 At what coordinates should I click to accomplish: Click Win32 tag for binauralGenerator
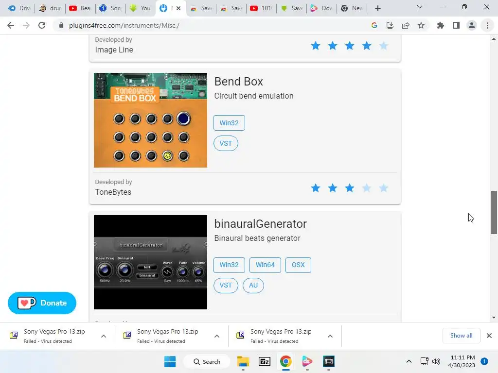pos(229,265)
